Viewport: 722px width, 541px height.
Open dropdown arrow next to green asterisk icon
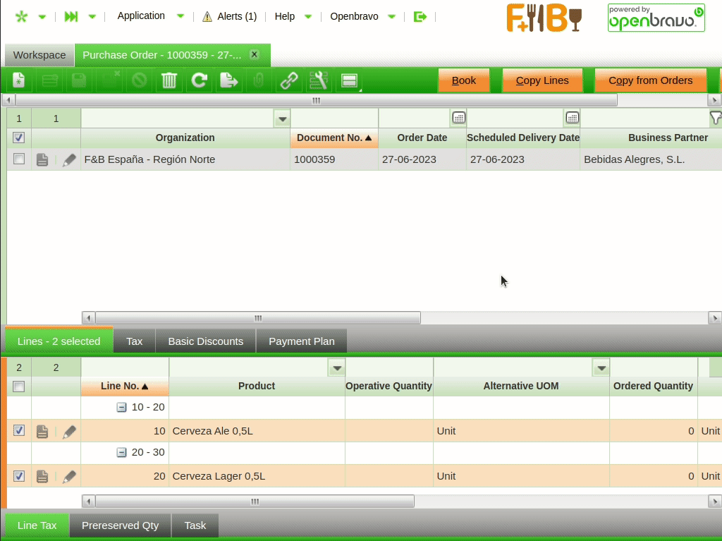coord(42,17)
